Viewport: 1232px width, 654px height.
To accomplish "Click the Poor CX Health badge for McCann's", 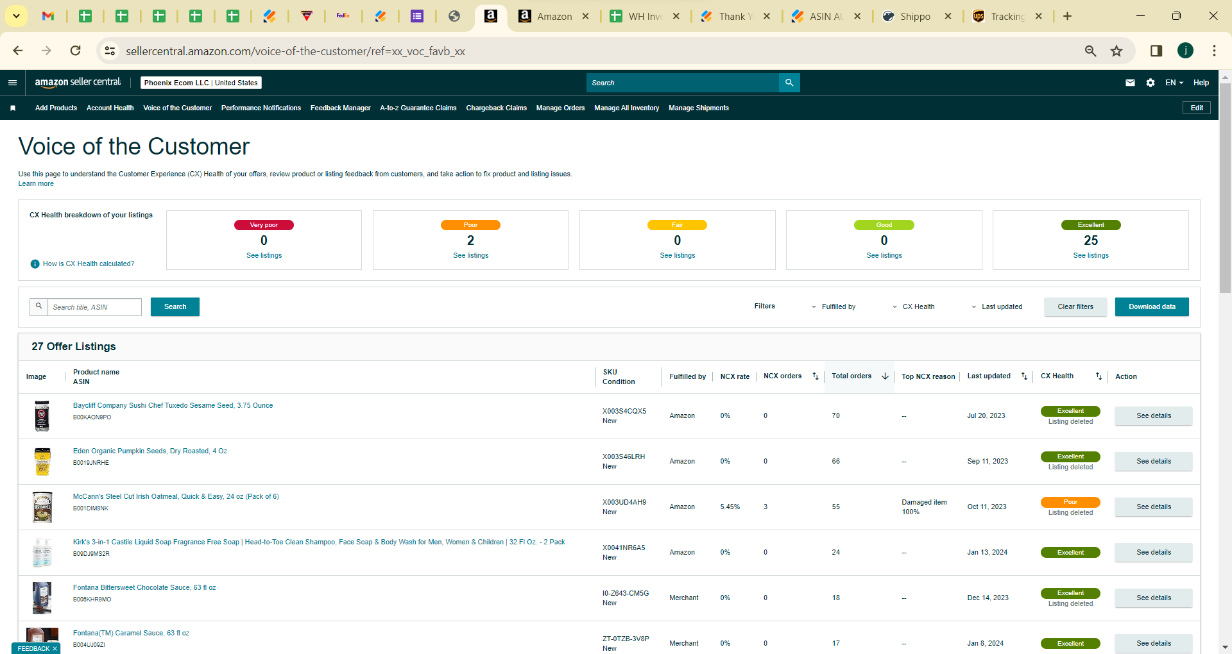I will point(1070,502).
